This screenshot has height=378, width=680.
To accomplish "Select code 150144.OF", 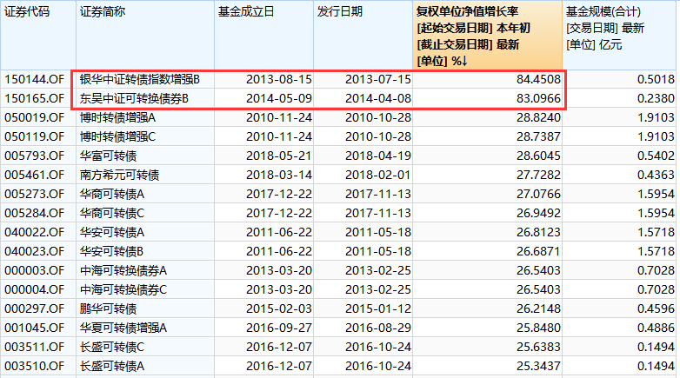I will 34,79.
